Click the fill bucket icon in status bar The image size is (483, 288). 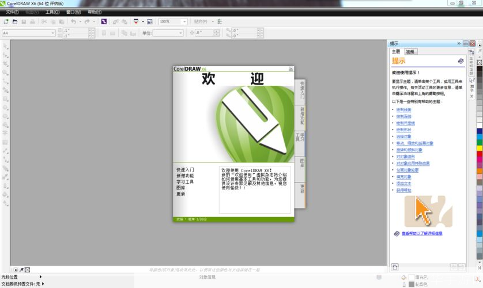tap(404, 277)
